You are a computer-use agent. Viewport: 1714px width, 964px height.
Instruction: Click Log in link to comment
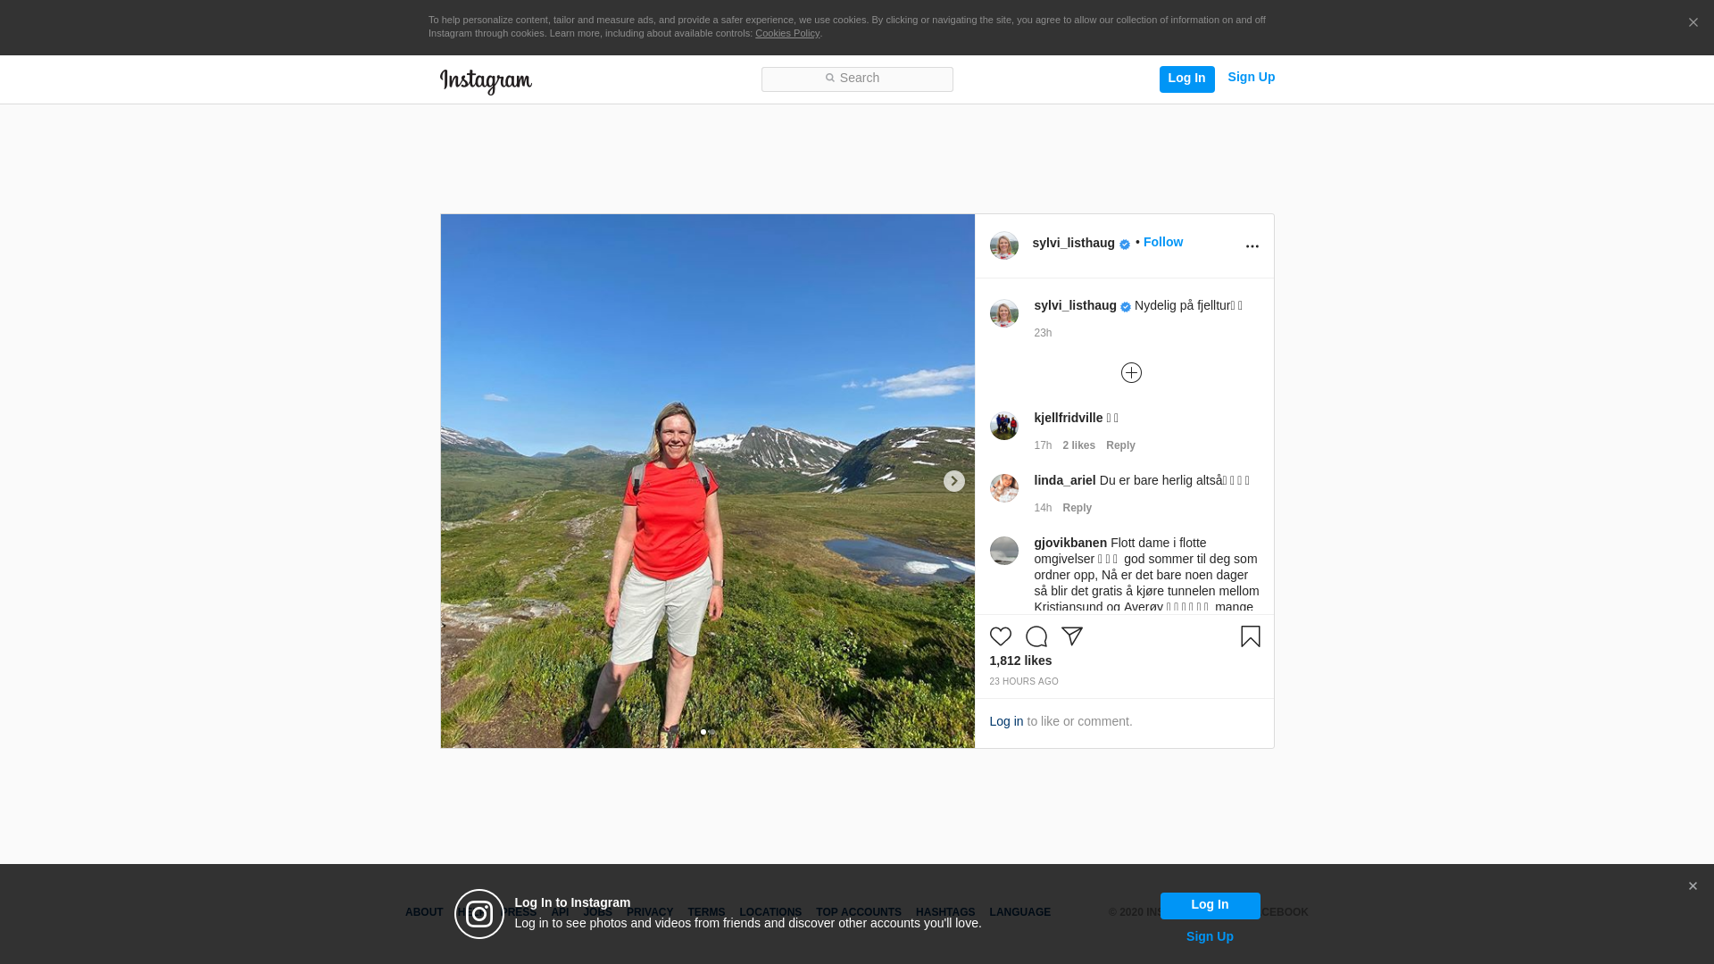(1006, 721)
